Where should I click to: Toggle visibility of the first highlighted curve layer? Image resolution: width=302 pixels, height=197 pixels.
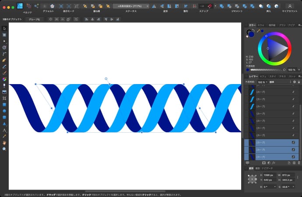pos(293,142)
